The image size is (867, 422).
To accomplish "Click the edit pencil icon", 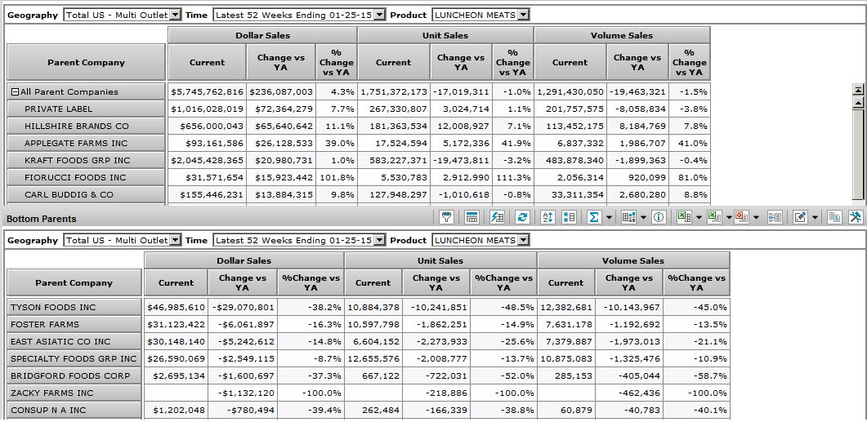I will pyautogui.click(x=799, y=217).
